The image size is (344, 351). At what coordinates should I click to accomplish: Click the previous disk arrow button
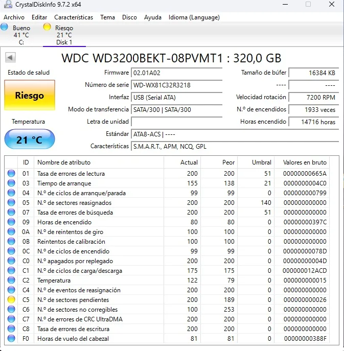click(10, 58)
